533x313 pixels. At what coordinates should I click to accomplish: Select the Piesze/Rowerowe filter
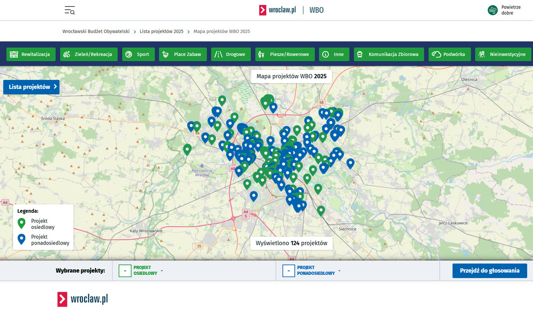(x=285, y=54)
